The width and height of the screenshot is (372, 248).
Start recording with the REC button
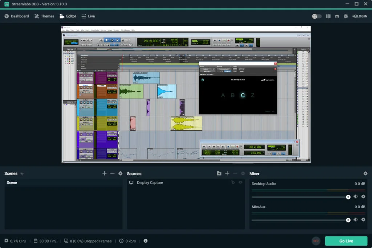tap(316, 241)
